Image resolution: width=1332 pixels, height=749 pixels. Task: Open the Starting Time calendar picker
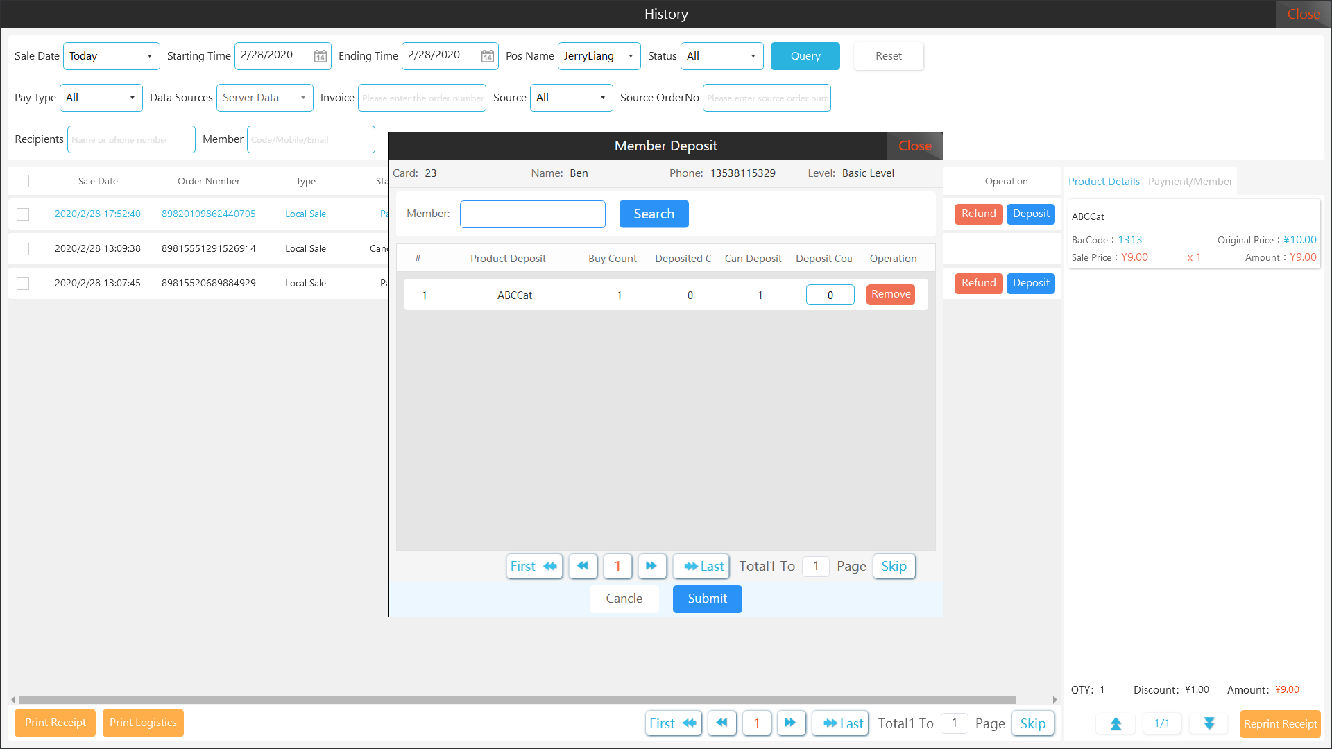click(x=320, y=56)
